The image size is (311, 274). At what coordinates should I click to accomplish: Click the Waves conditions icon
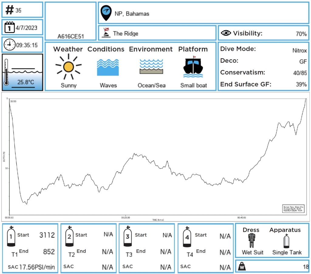(108, 67)
